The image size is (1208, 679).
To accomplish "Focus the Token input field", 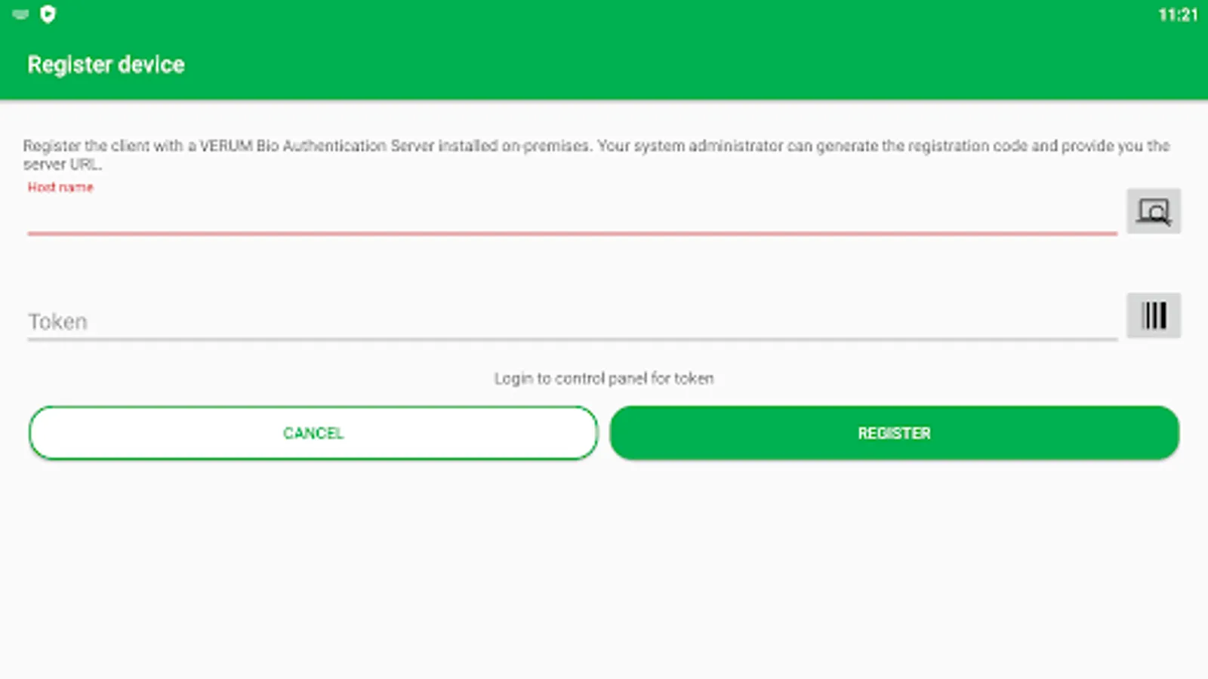I will [x=572, y=322].
